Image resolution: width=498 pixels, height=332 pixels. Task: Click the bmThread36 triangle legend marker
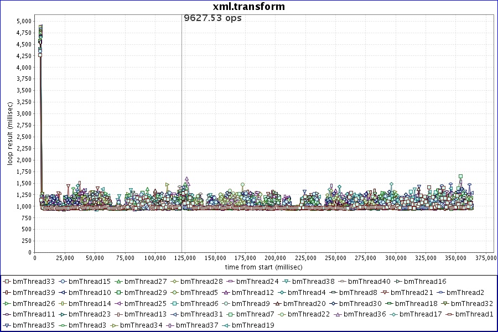tap(337, 314)
